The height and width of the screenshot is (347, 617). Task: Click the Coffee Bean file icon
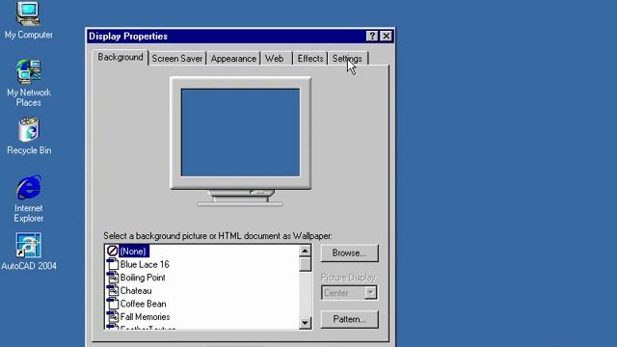pyautogui.click(x=113, y=304)
